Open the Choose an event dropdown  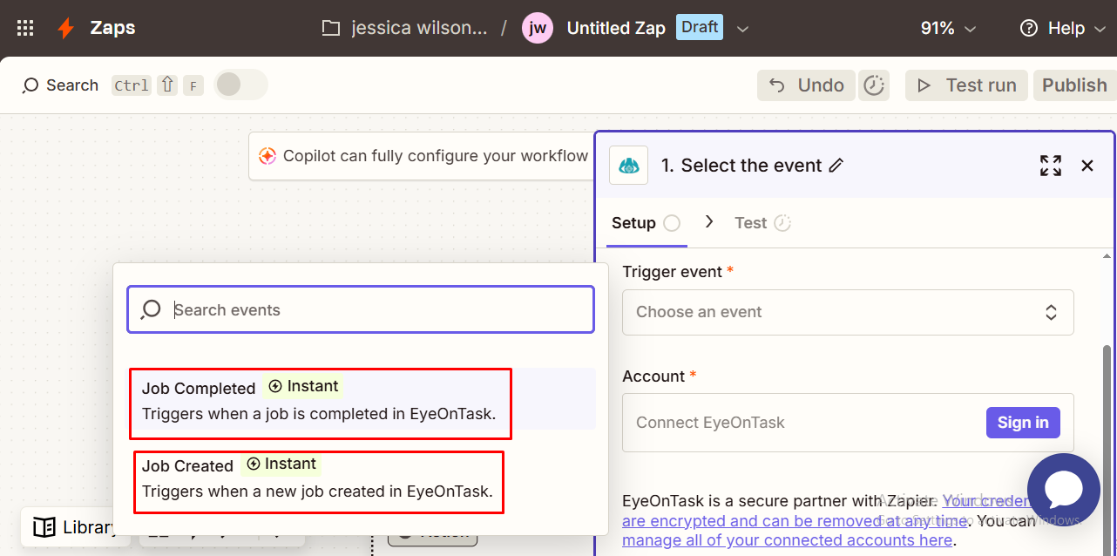click(x=847, y=312)
